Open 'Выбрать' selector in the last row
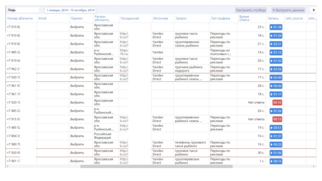This screenshot has height=181, width=322. [77, 161]
